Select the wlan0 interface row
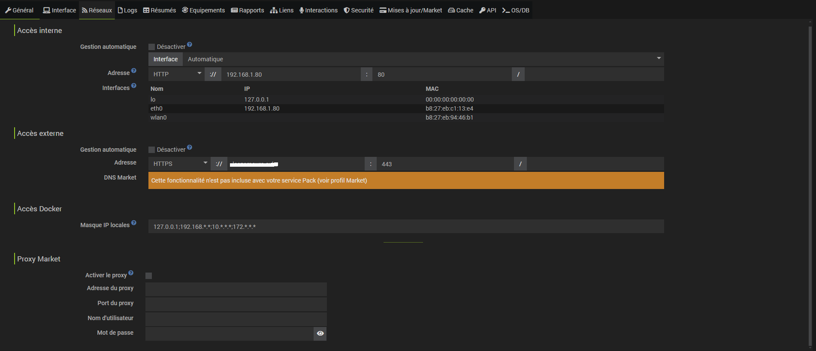Image resolution: width=816 pixels, height=351 pixels. 406,117
